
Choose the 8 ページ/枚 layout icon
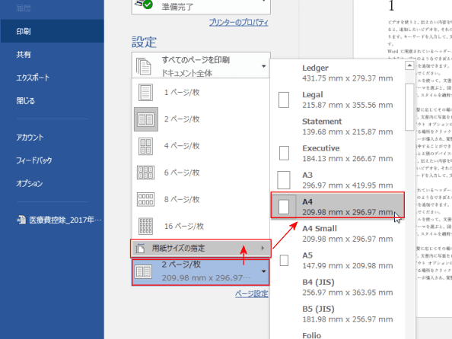(x=145, y=199)
